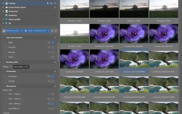
Task: Open the Catalog settings gear icon
Action: click(x=55, y=3)
